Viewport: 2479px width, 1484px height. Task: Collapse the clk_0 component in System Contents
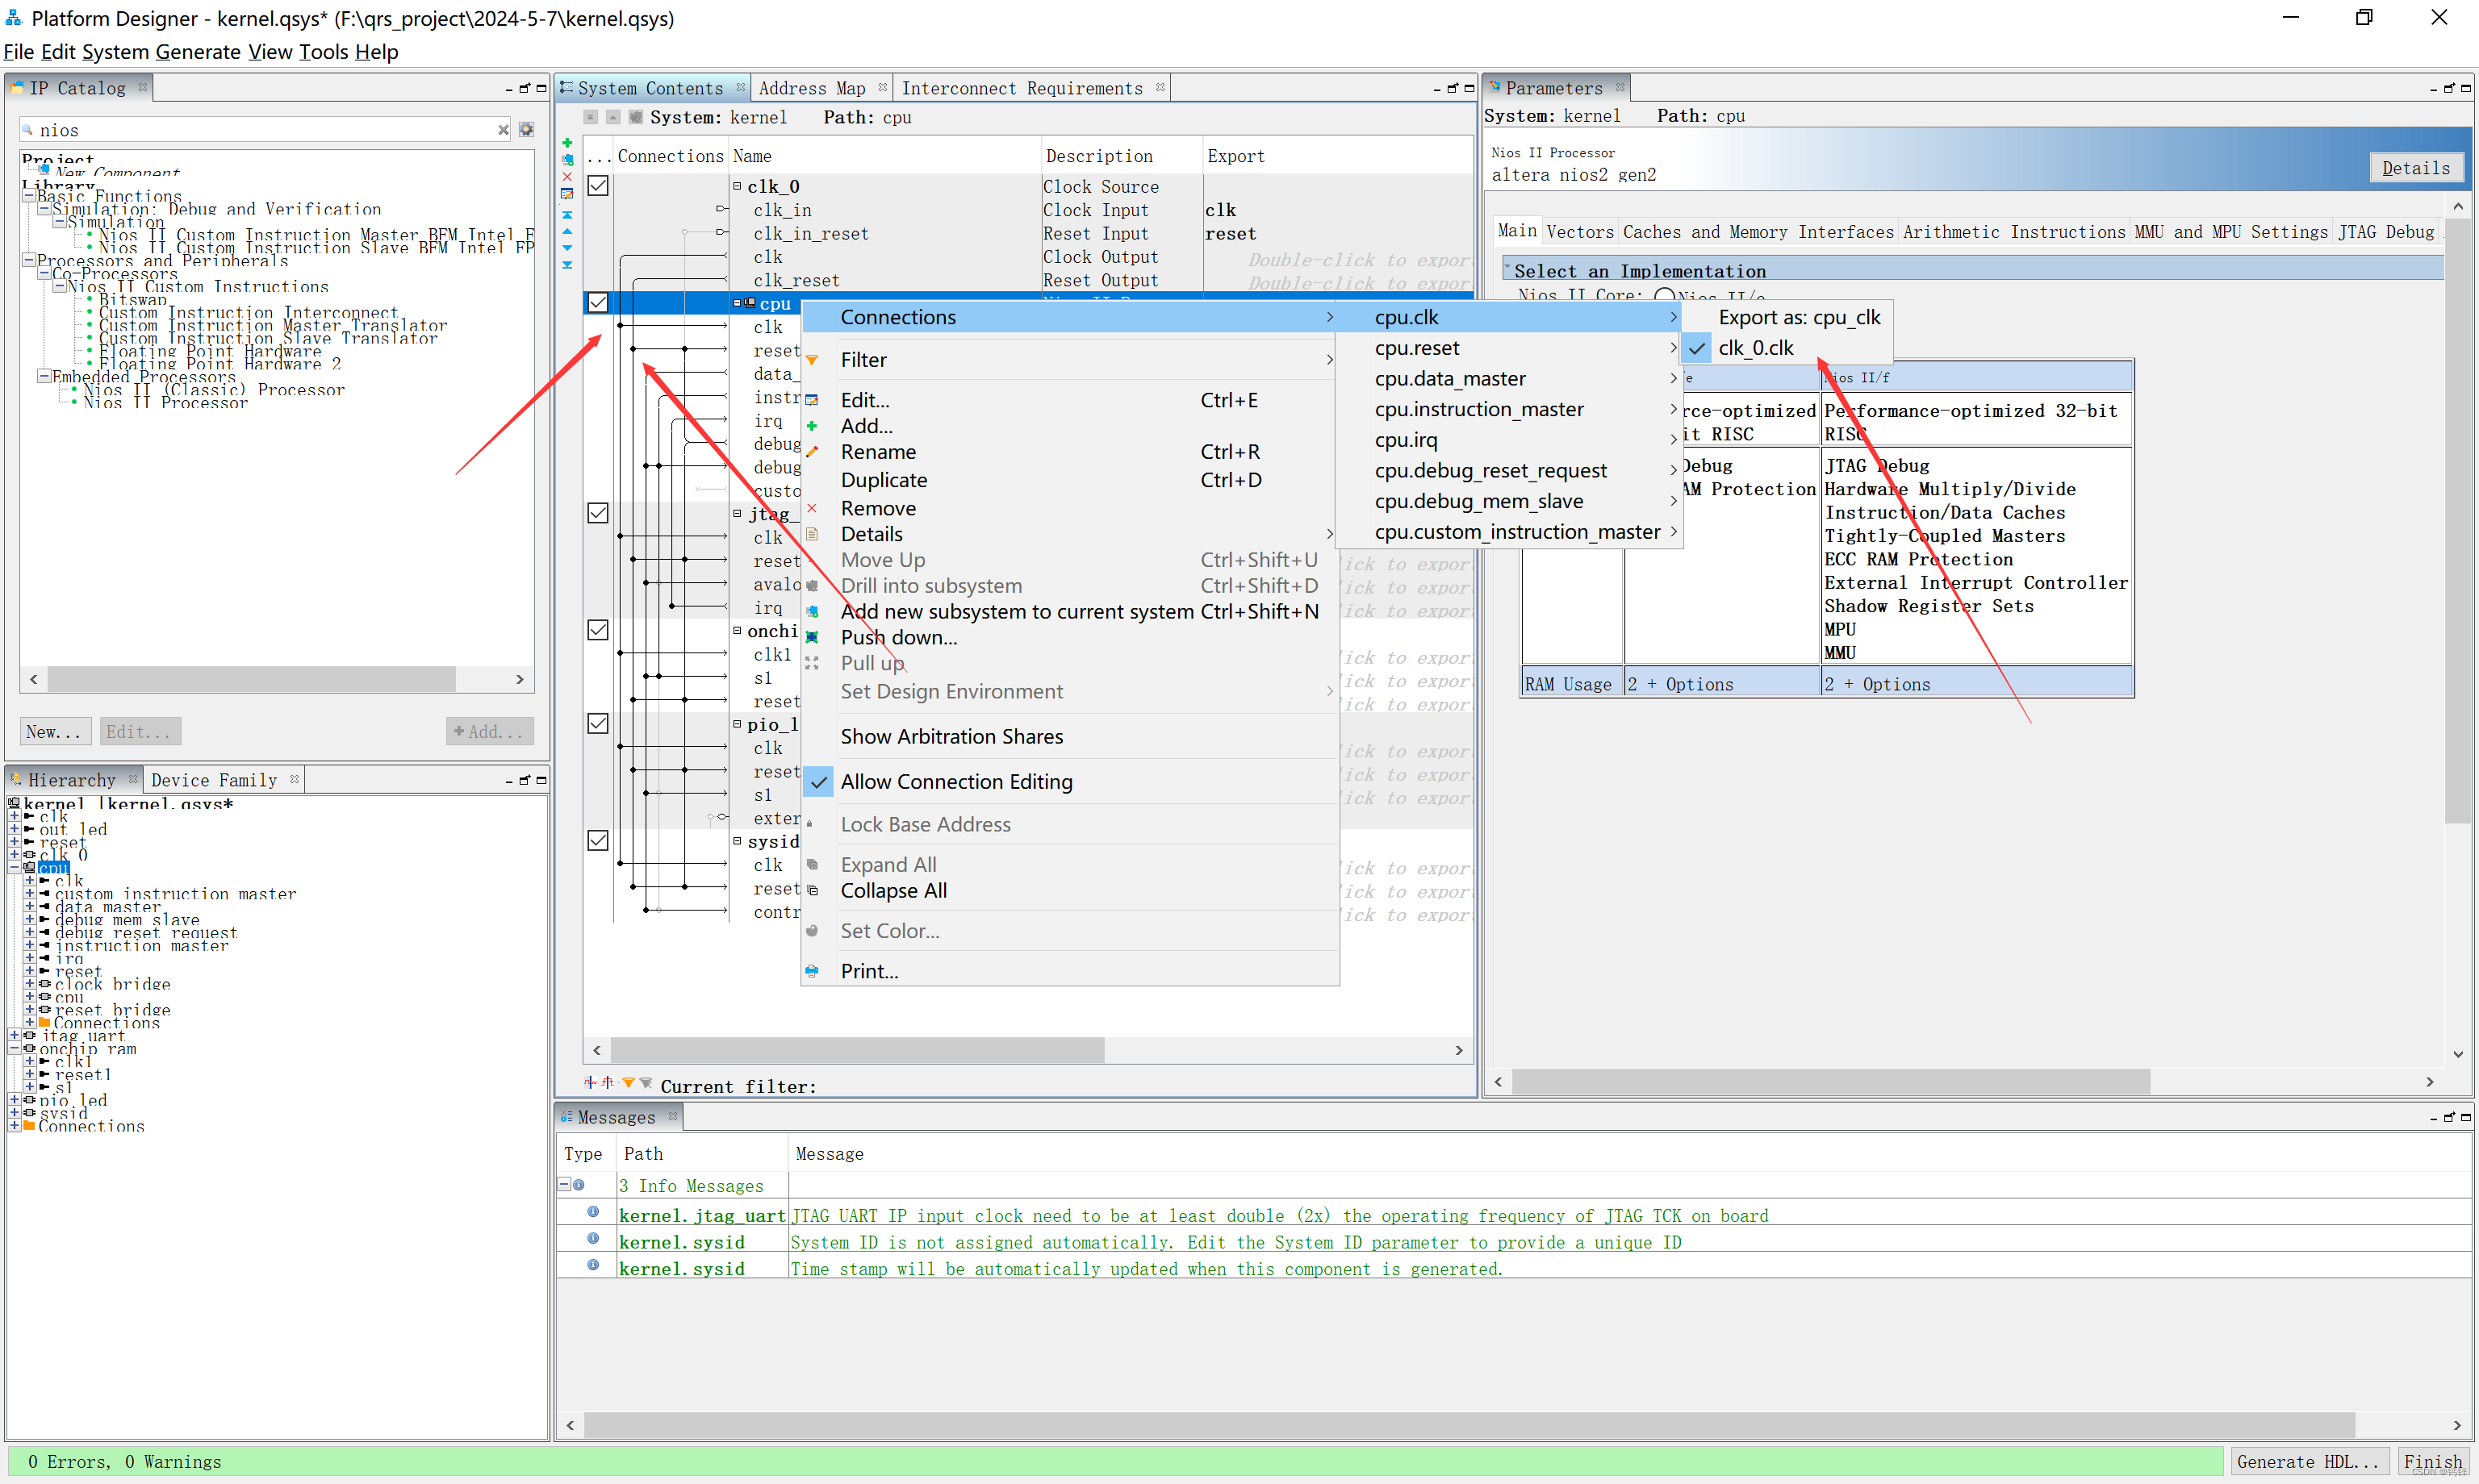[738, 186]
